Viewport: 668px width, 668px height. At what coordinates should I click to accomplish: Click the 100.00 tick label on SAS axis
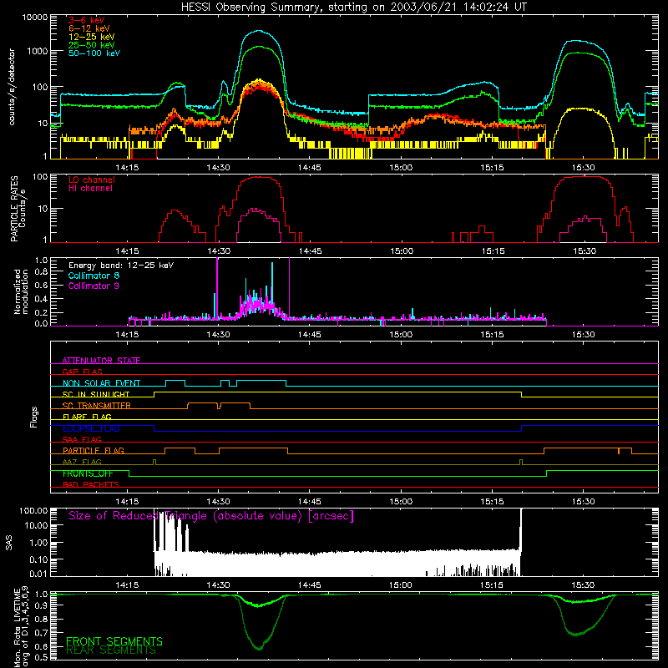click(33, 511)
